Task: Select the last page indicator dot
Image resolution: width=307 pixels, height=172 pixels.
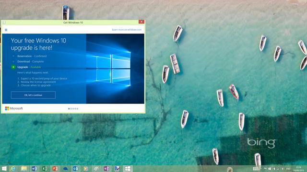Action: (78, 108)
